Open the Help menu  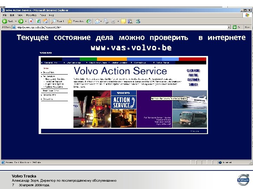tap(51, 15)
